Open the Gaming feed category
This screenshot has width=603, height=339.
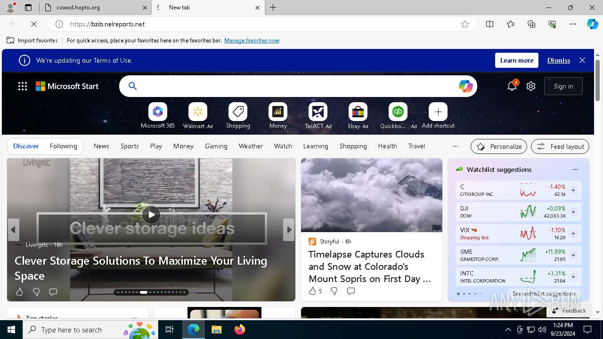(216, 146)
